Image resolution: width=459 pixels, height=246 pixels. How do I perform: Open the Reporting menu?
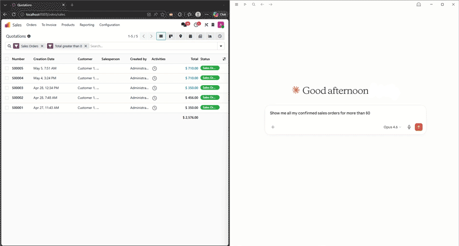click(87, 25)
